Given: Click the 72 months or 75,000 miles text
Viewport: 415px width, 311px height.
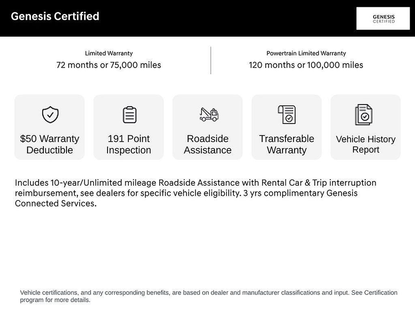Looking at the screenshot, I should (109, 65).
